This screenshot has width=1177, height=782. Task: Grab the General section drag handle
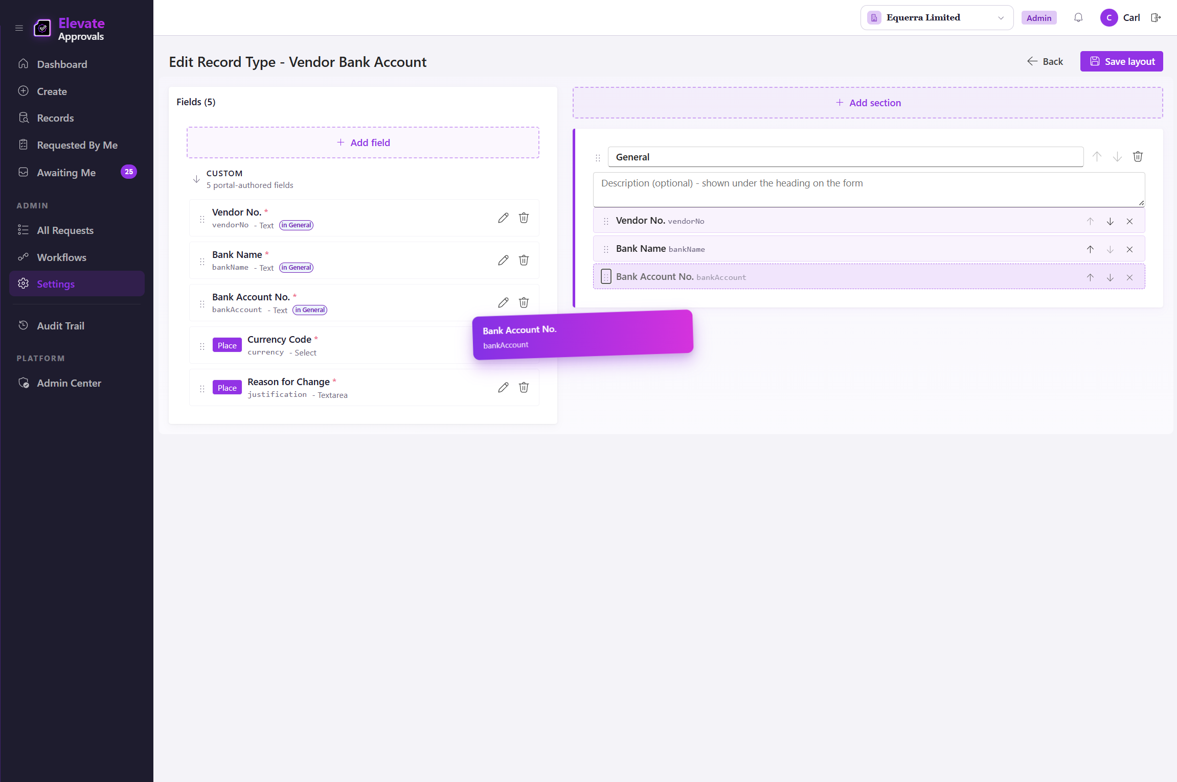tap(598, 158)
